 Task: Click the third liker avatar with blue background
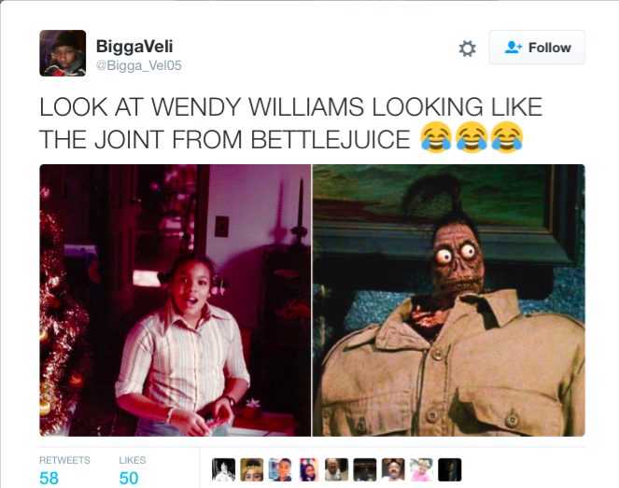[x=280, y=469]
